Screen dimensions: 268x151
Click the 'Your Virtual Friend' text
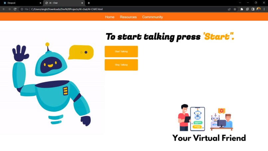coord(209,138)
